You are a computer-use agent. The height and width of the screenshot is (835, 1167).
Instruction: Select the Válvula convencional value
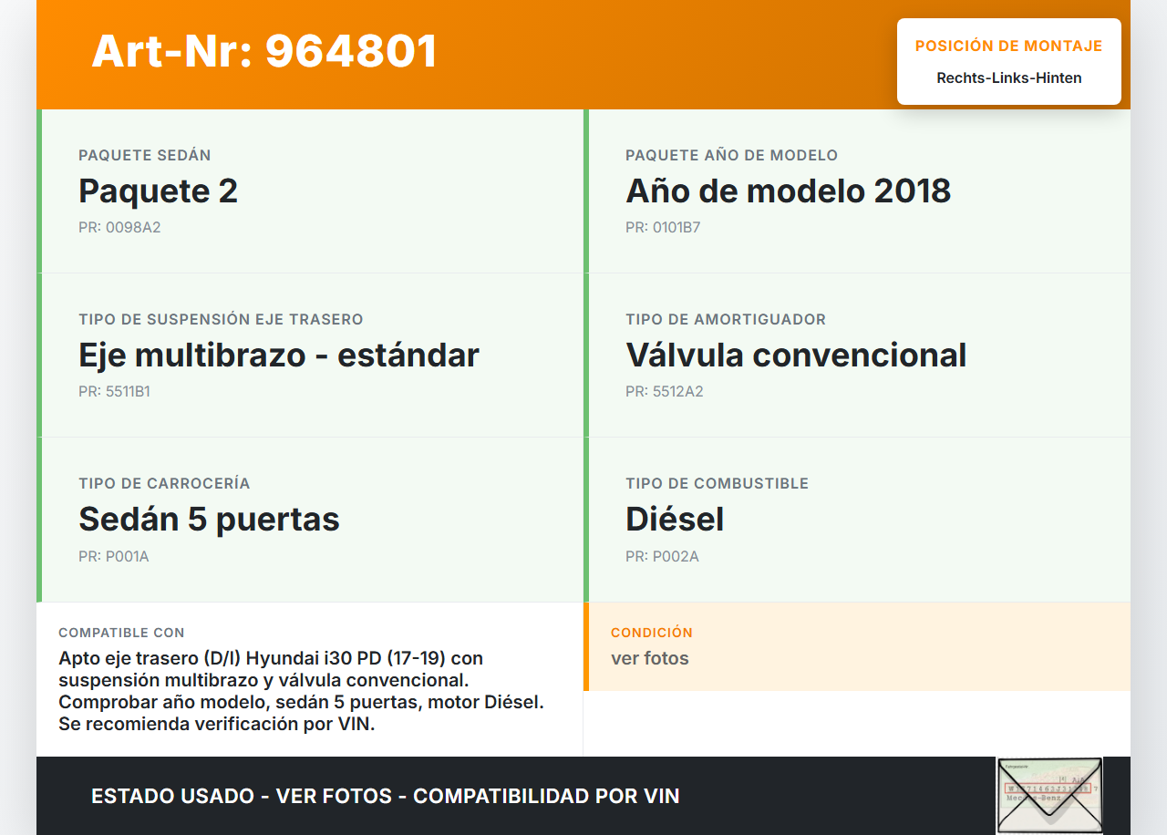[796, 355]
